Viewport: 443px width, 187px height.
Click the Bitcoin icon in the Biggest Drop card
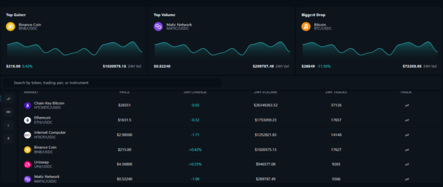pyautogui.click(x=306, y=26)
